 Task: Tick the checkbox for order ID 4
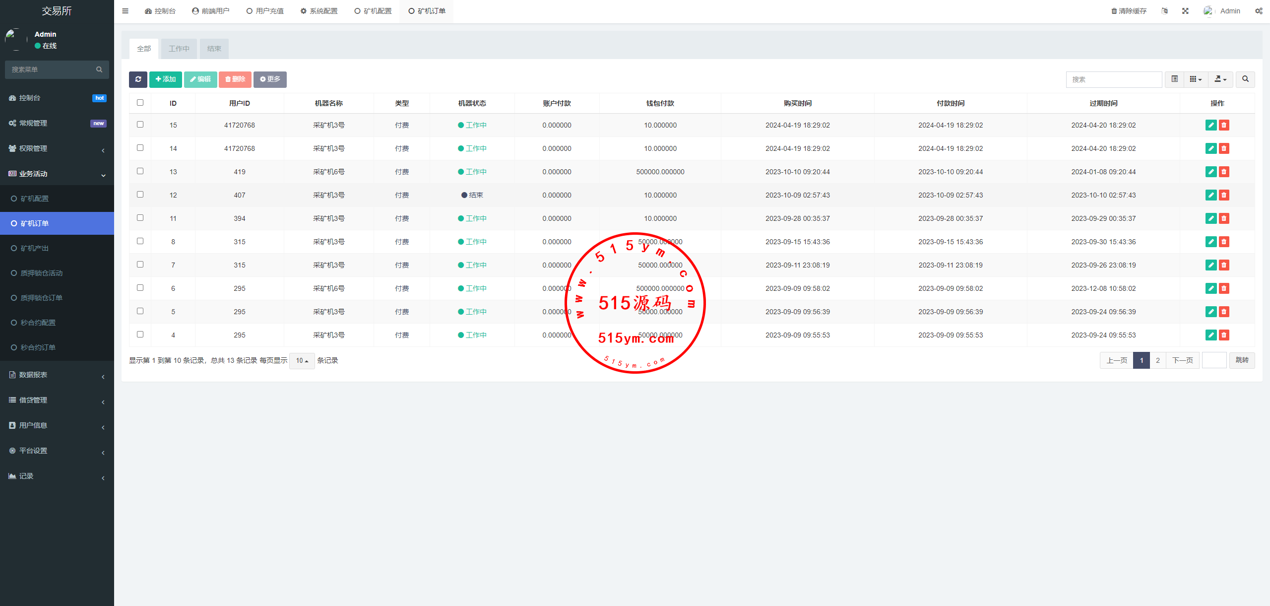tap(140, 335)
